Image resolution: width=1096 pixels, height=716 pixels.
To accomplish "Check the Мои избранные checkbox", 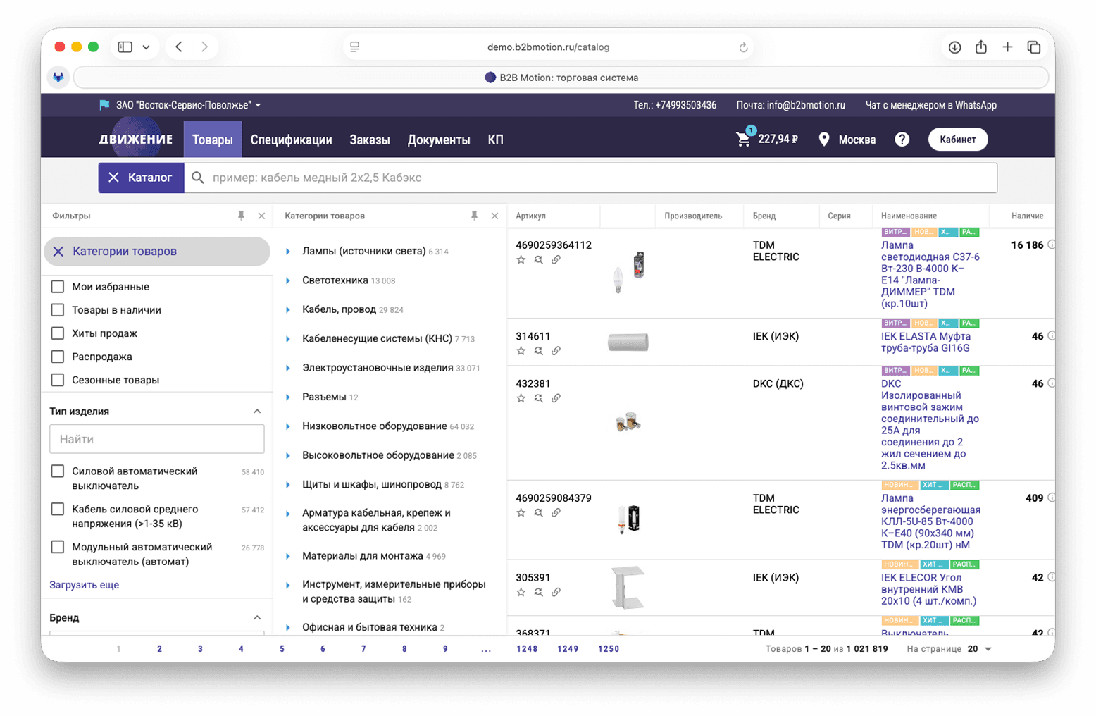I will coord(58,287).
